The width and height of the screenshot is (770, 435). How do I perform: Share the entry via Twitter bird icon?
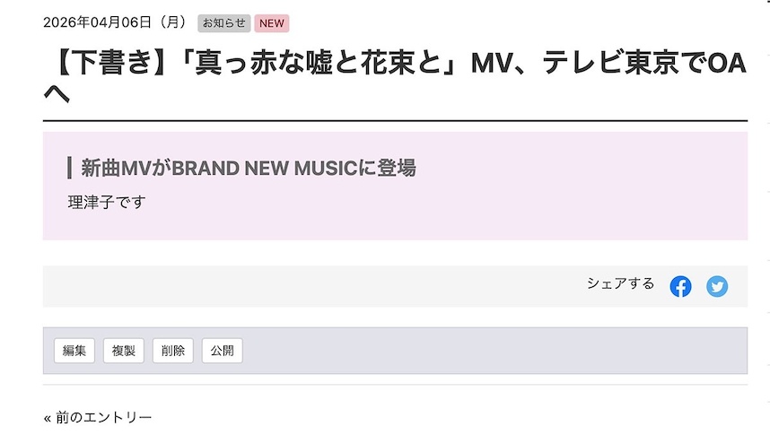coord(717,286)
